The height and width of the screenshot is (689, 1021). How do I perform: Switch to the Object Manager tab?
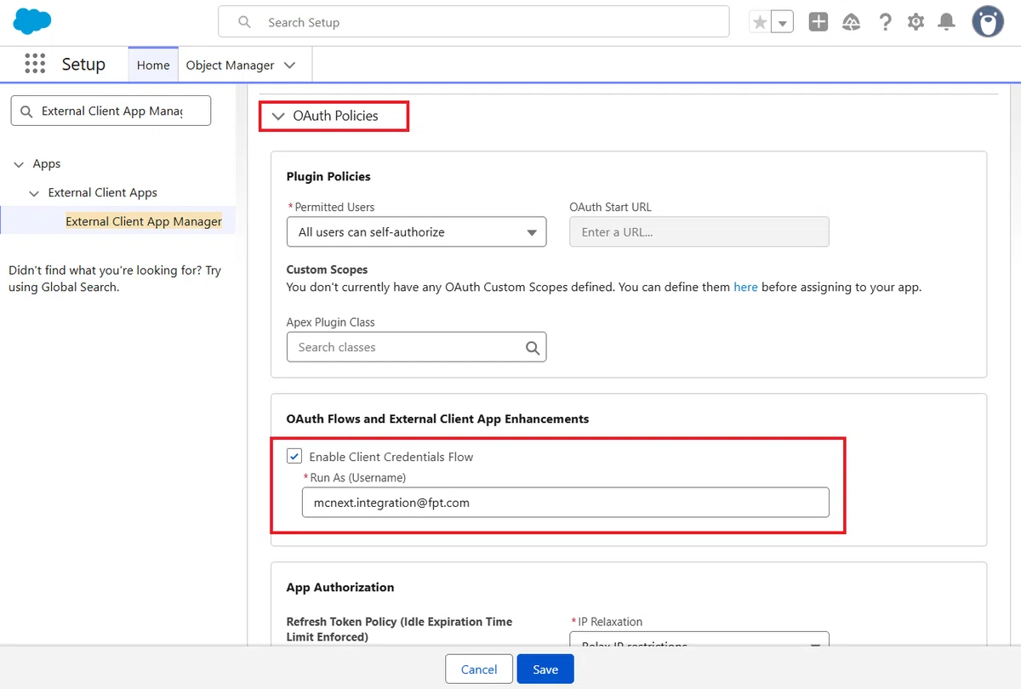point(230,65)
